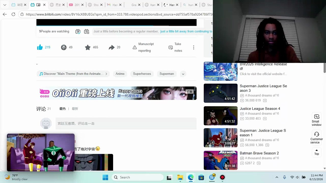Open Customer service button
The width and height of the screenshot is (326, 183).
(317, 138)
